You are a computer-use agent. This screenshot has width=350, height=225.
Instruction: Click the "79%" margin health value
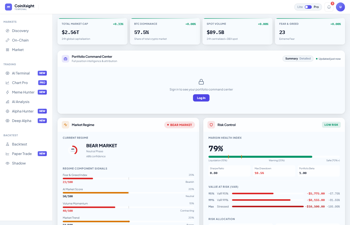pos(216,148)
